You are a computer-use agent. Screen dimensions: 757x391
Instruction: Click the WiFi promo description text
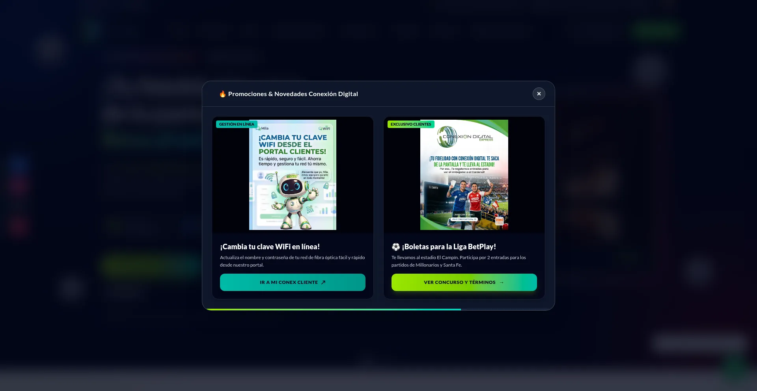tap(293, 261)
